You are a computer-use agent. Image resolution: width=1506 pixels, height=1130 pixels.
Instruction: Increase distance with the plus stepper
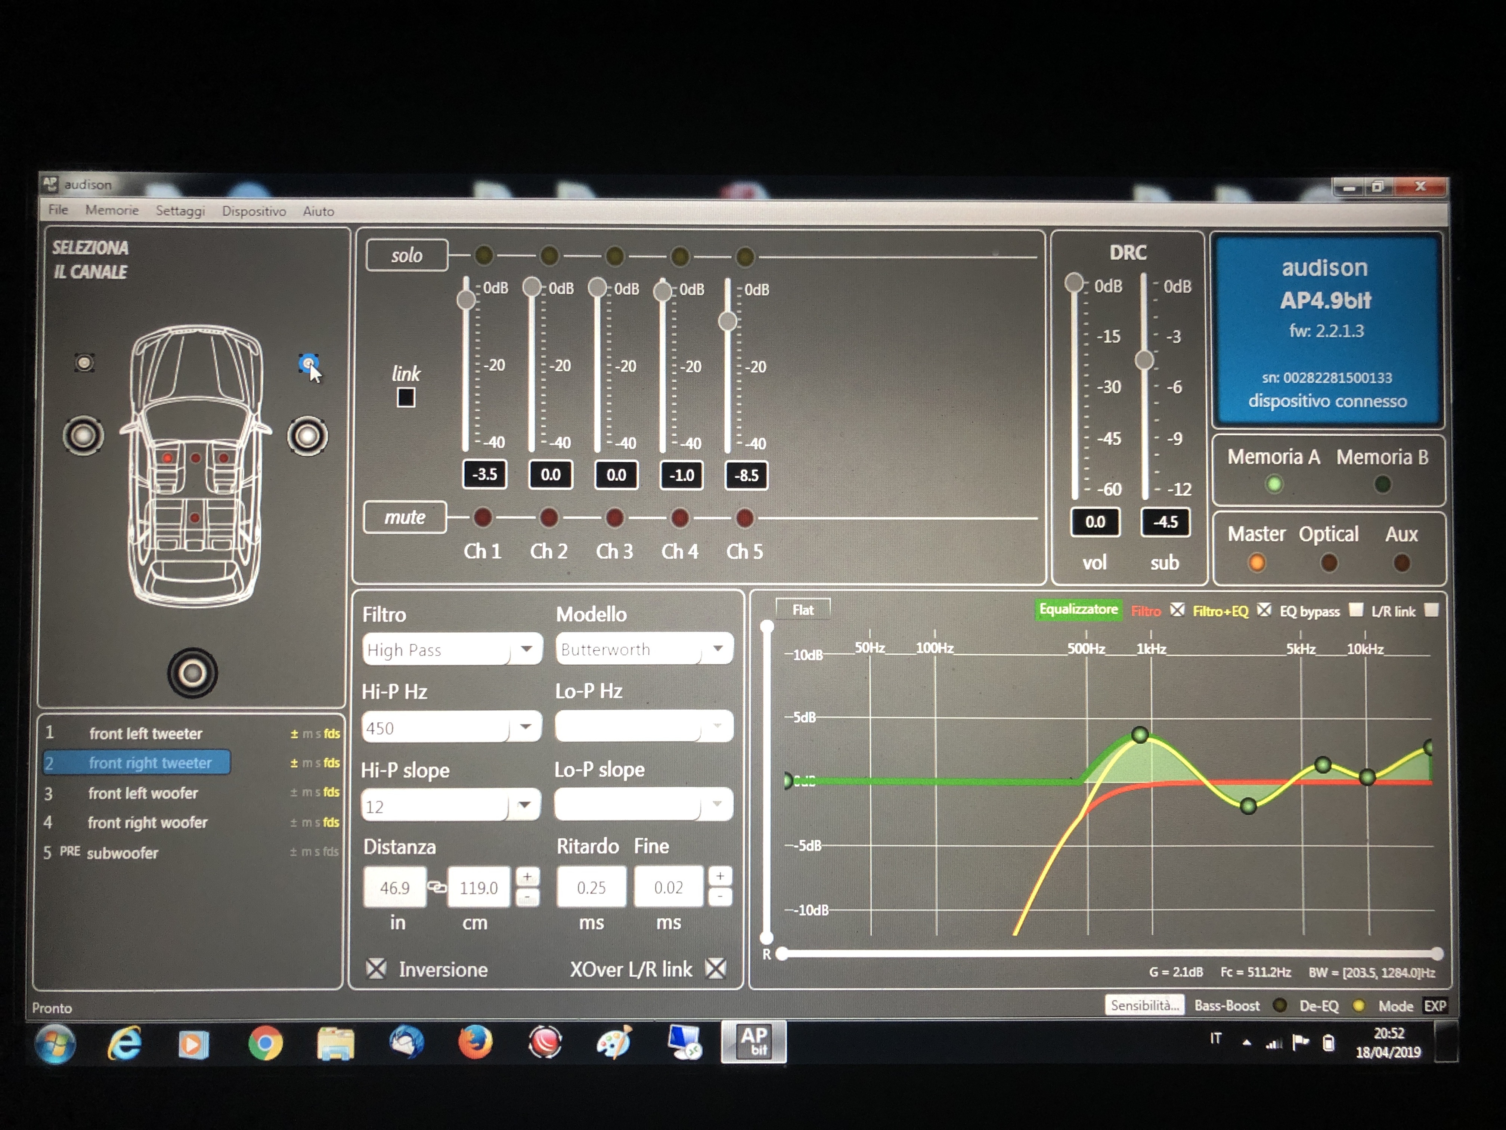pyautogui.click(x=528, y=877)
